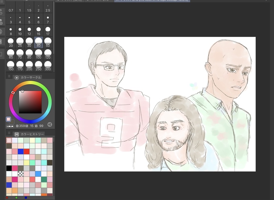
Task: Select the 2.5 brush size preset
Action: (x=48, y=8)
